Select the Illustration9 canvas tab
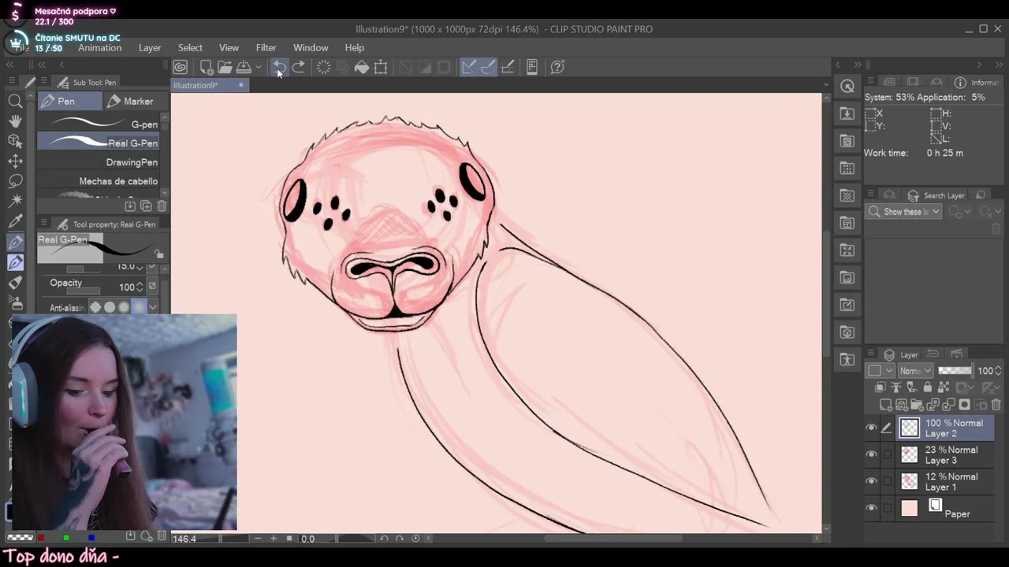Viewport: 1009px width, 567px height. [209, 85]
